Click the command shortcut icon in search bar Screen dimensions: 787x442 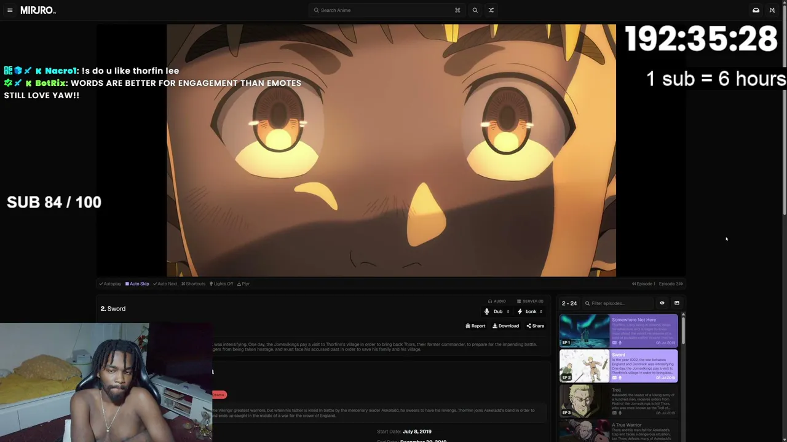click(x=457, y=10)
